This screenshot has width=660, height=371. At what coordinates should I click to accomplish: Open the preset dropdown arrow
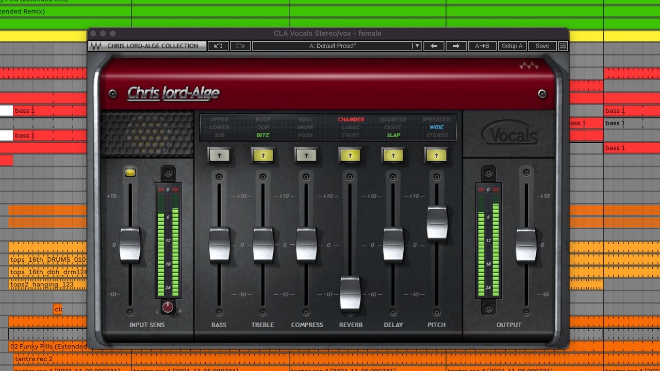click(417, 46)
